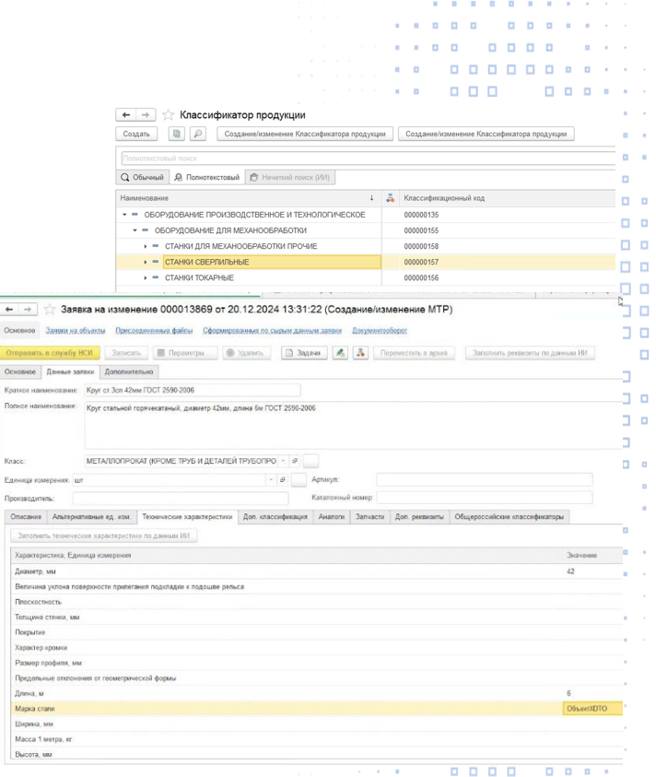Expand СТАНКИ СВЕРЛИЛЬНЫЕ node
This screenshot has height=777, width=656.
pyautogui.click(x=146, y=262)
